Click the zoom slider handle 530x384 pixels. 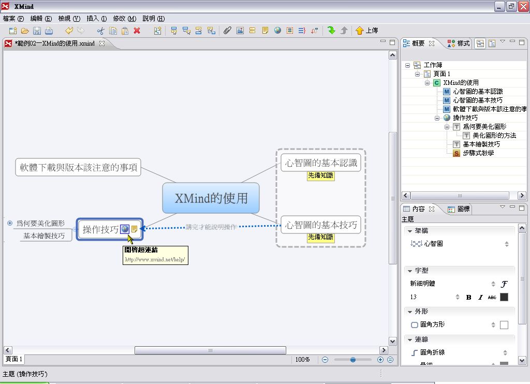pyautogui.click(x=353, y=360)
